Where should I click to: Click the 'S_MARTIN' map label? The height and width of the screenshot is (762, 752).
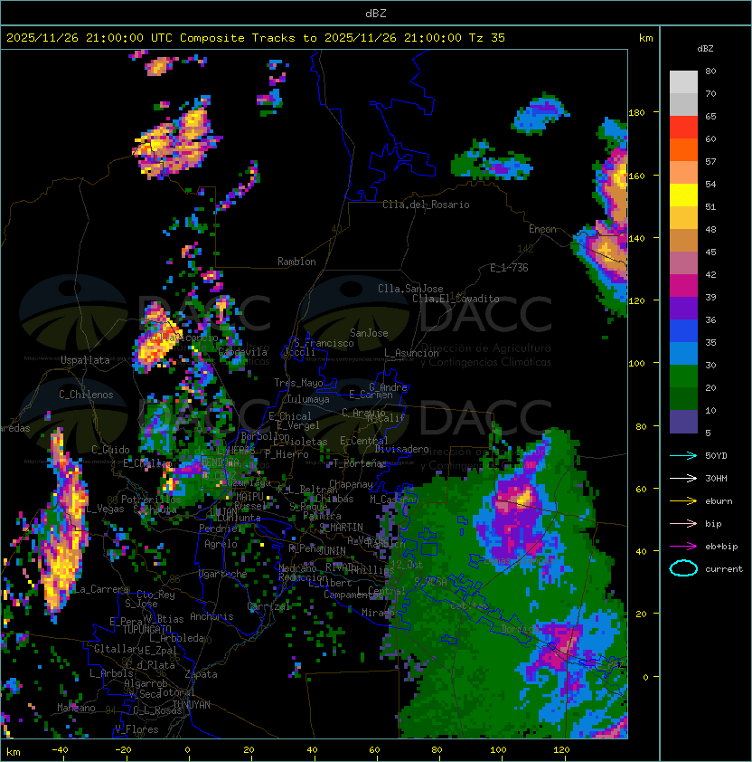pos(341,528)
